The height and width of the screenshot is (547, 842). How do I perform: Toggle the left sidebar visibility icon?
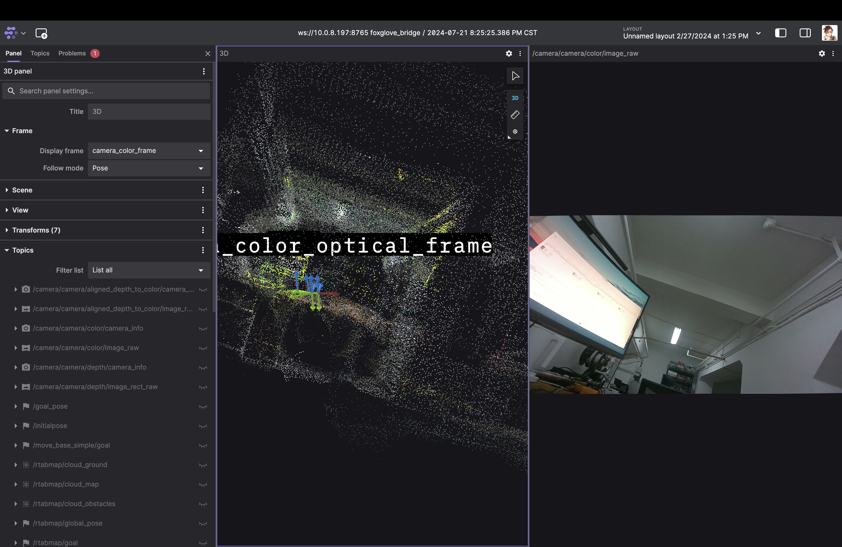click(780, 33)
